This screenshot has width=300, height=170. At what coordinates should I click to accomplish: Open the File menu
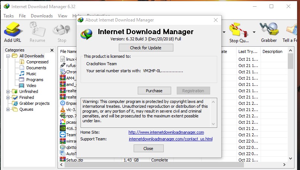point(22,16)
